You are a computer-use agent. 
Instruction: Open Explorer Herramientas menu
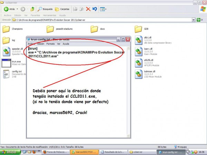pyautogui.click(x=49, y=15)
